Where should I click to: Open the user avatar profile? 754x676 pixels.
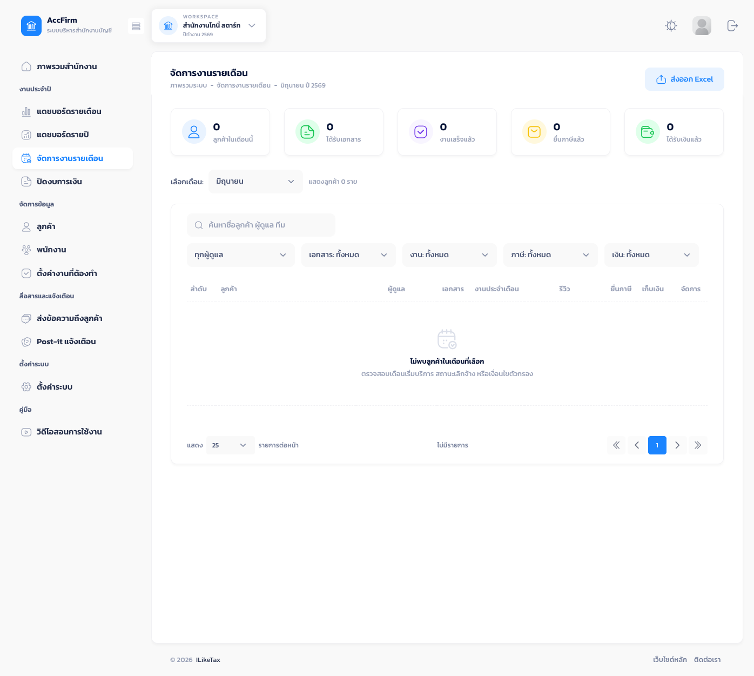coord(702,25)
